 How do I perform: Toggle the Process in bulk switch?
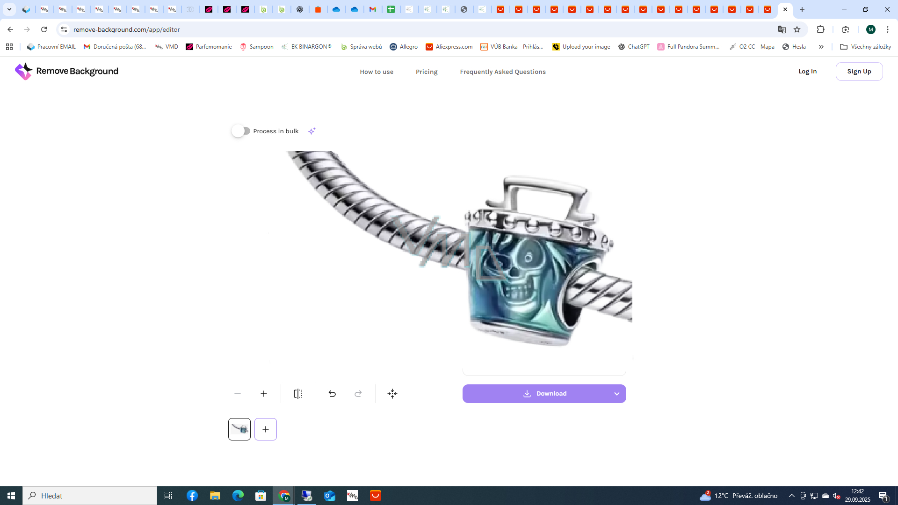point(241,131)
